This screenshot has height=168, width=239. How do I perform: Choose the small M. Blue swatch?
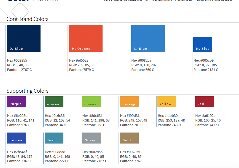203,44
